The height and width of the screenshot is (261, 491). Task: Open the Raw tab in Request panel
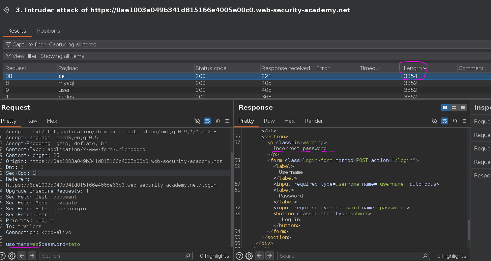[x=32, y=121]
